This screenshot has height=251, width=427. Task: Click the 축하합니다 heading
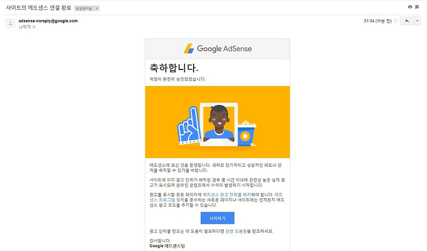pyautogui.click(x=174, y=68)
